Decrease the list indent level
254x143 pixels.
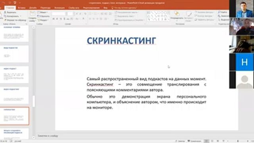102,14
